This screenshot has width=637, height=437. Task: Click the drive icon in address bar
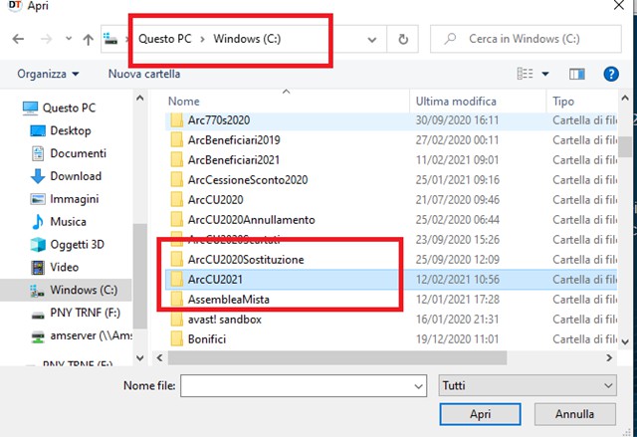[110, 39]
